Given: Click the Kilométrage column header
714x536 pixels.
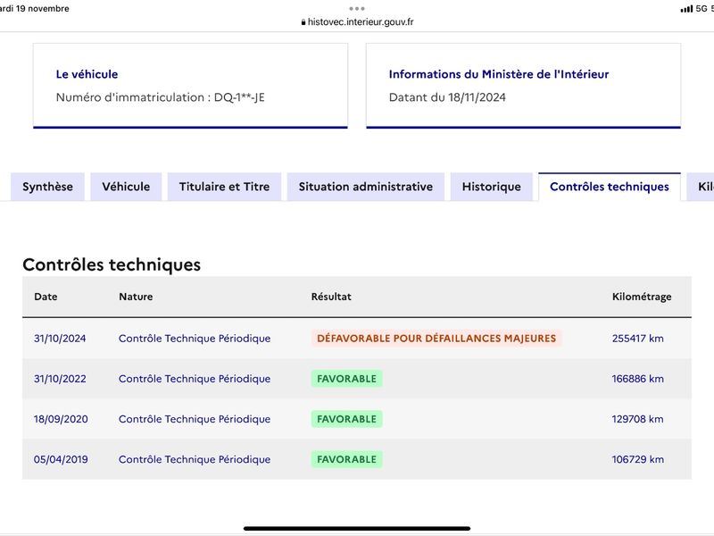Looking at the screenshot, I should tap(641, 297).
